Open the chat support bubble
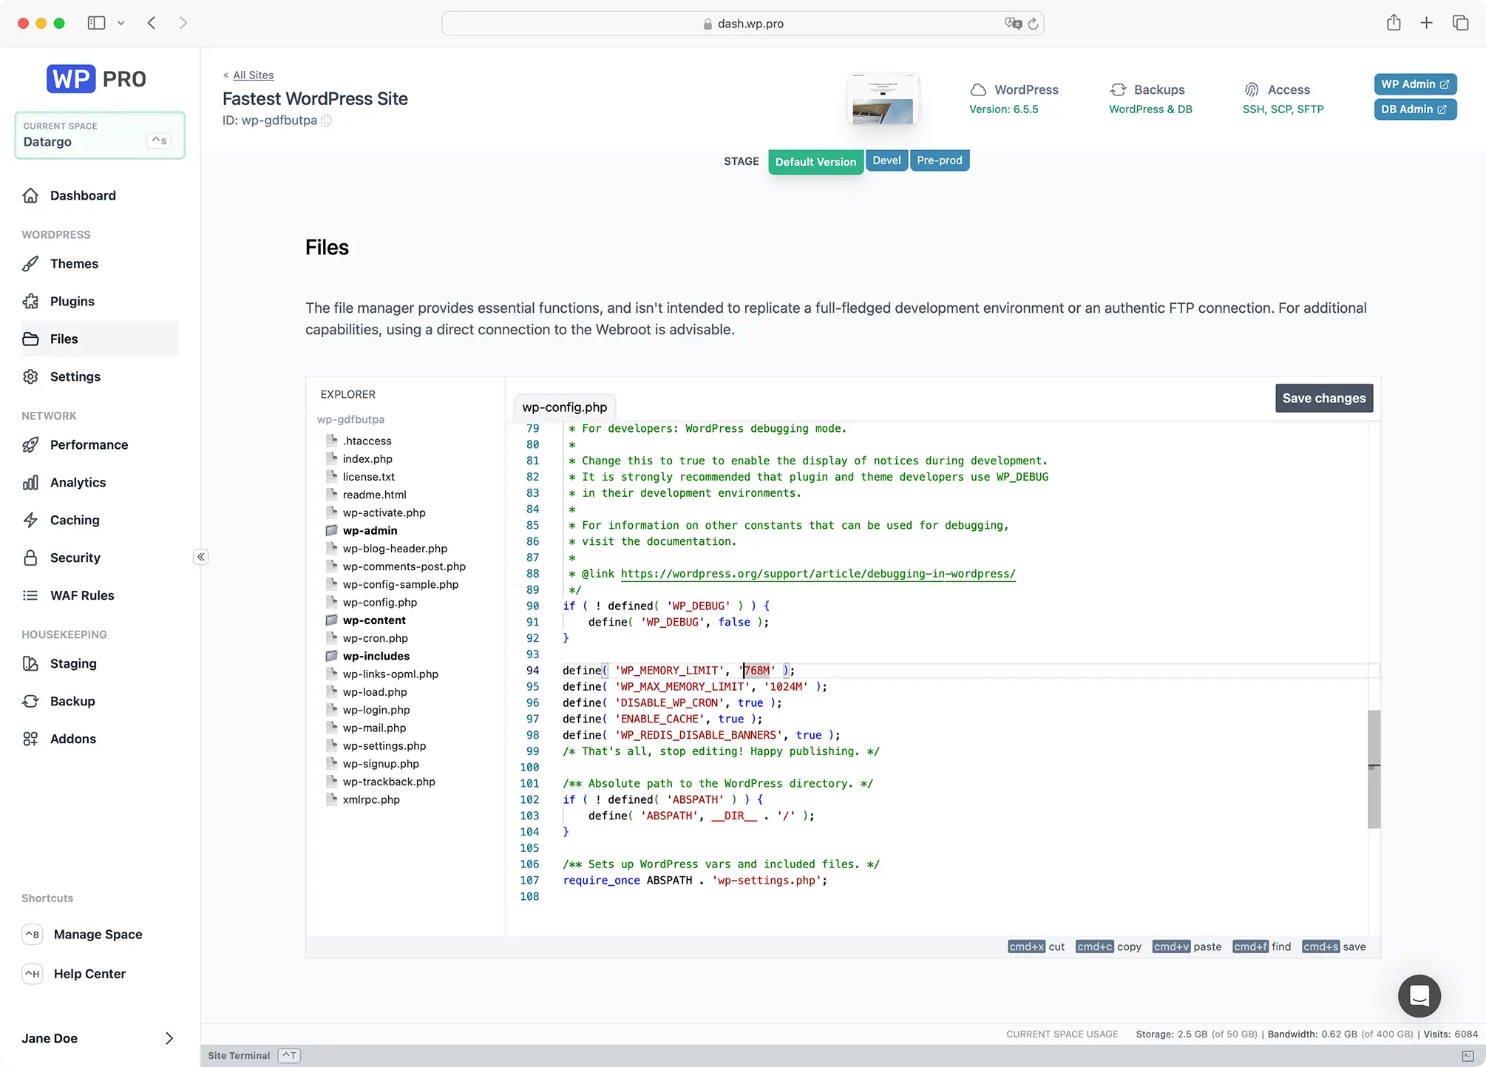1486x1067 pixels. click(x=1419, y=996)
